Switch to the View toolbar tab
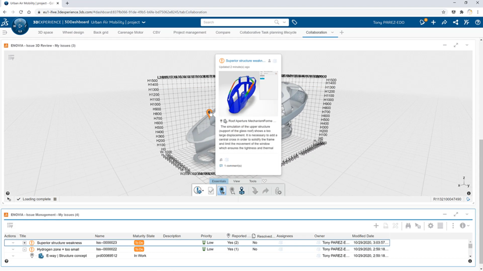The image size is (483, 271). click(x=237, y=181)
